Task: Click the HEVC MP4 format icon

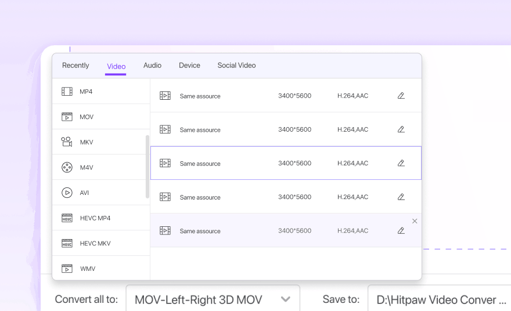Action: click(67, 218)
